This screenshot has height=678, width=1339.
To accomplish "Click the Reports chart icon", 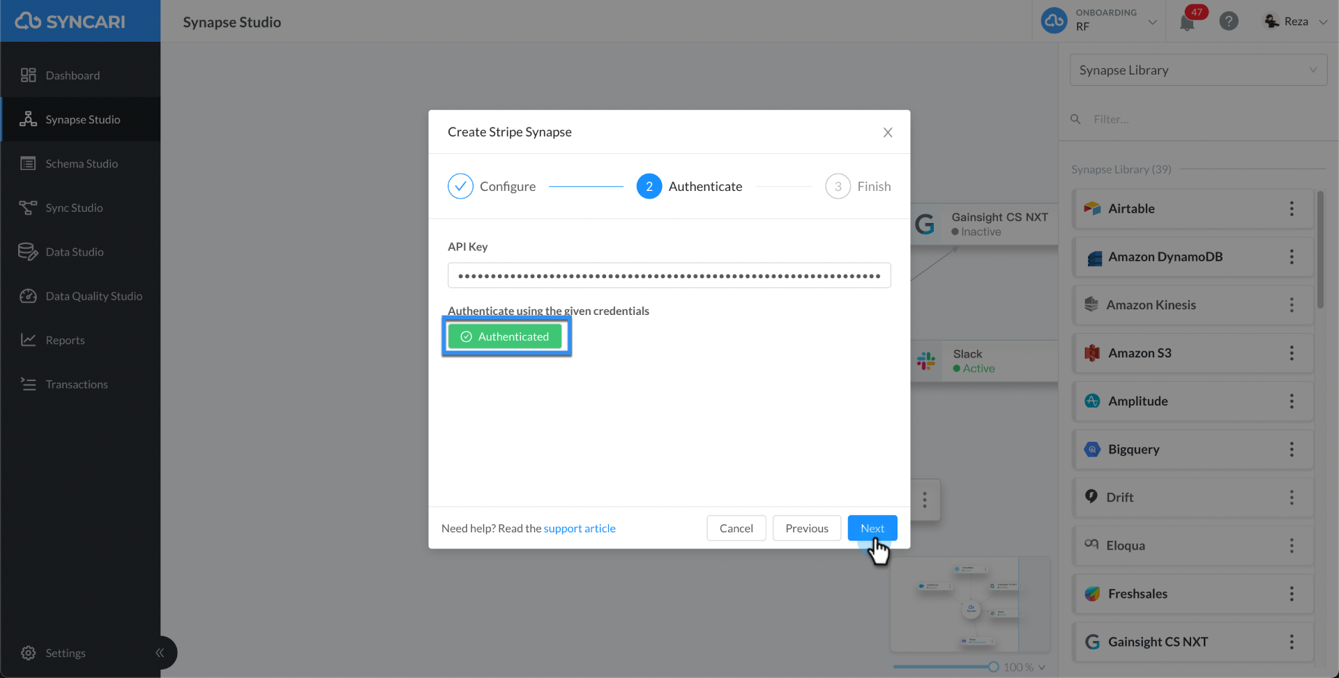I will coord(28,340).
